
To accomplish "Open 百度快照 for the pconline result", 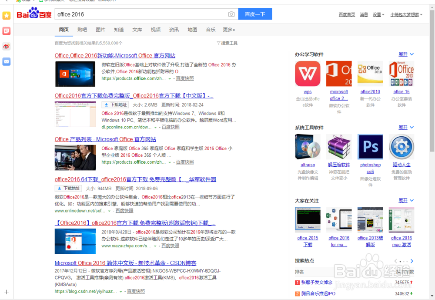I will pos(171,127).
